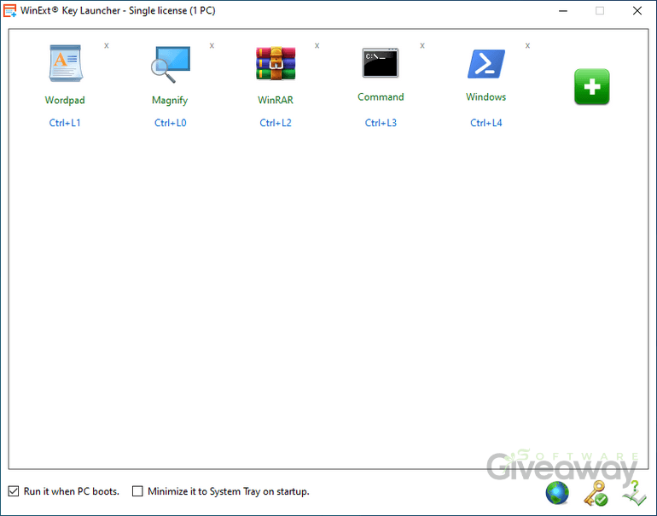
Task: Edit the Ctrl+L3 hotkey link
Action: click(381, 123)
